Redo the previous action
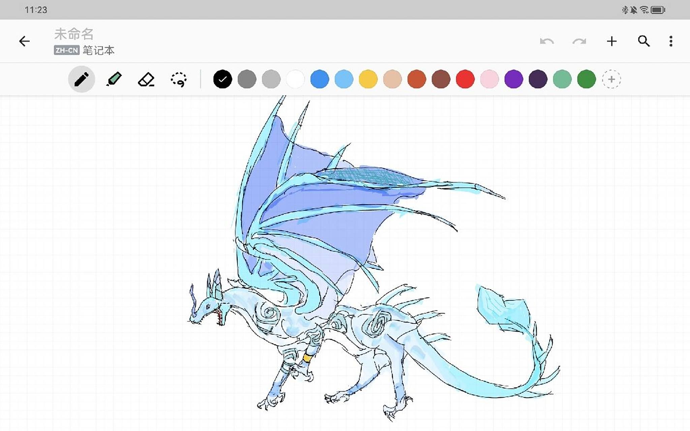Screen dimensions: 690x431 point(579,41)
